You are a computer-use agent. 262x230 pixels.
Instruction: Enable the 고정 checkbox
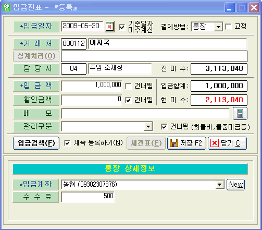(x=228, y=27)
